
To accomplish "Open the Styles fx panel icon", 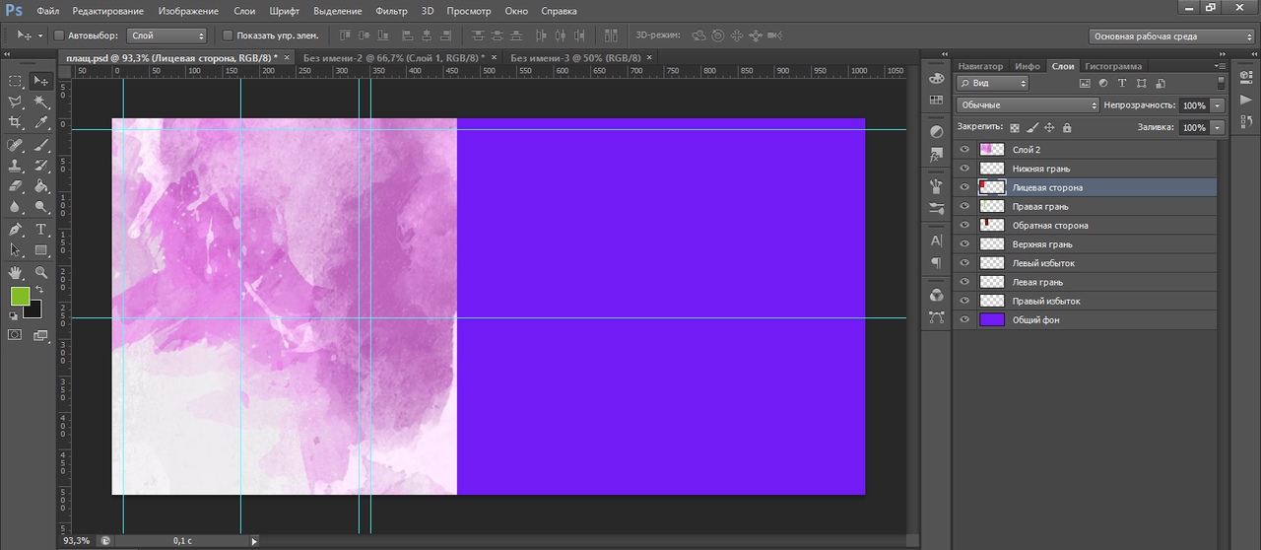I will point(936,155).
